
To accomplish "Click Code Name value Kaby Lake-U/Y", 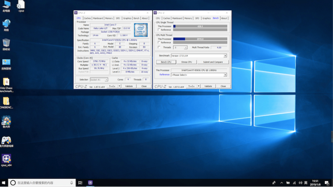I will (x=100, y=28).
